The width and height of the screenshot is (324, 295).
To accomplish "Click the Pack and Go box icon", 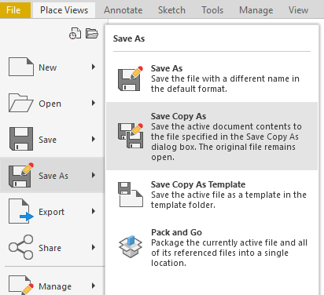I will [131, 246].
